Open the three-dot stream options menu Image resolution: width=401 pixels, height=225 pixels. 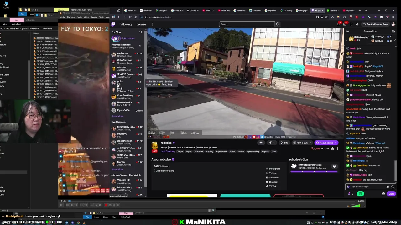[x=337, y=148]
